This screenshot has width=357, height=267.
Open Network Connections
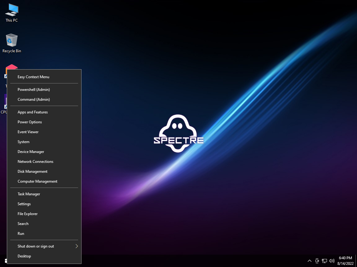[x=44, y=162]
